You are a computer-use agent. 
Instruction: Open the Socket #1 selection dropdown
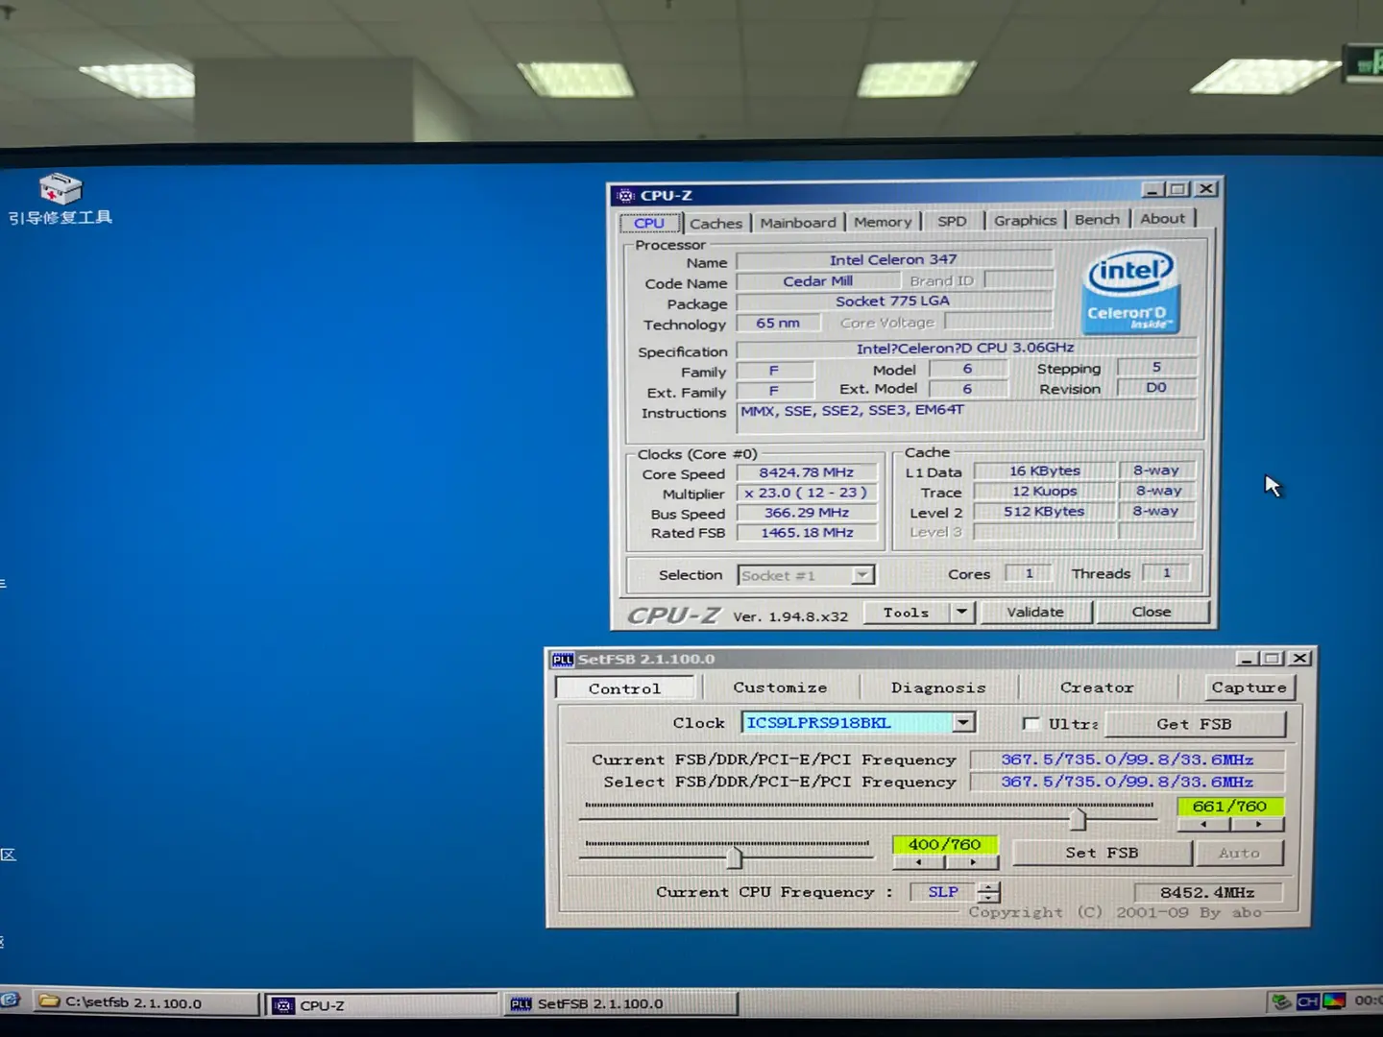862,575
